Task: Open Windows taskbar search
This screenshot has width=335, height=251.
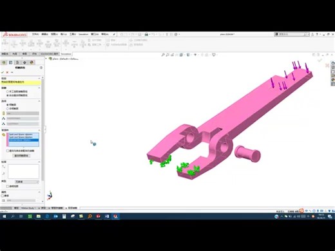Action: tap(13, 216)
